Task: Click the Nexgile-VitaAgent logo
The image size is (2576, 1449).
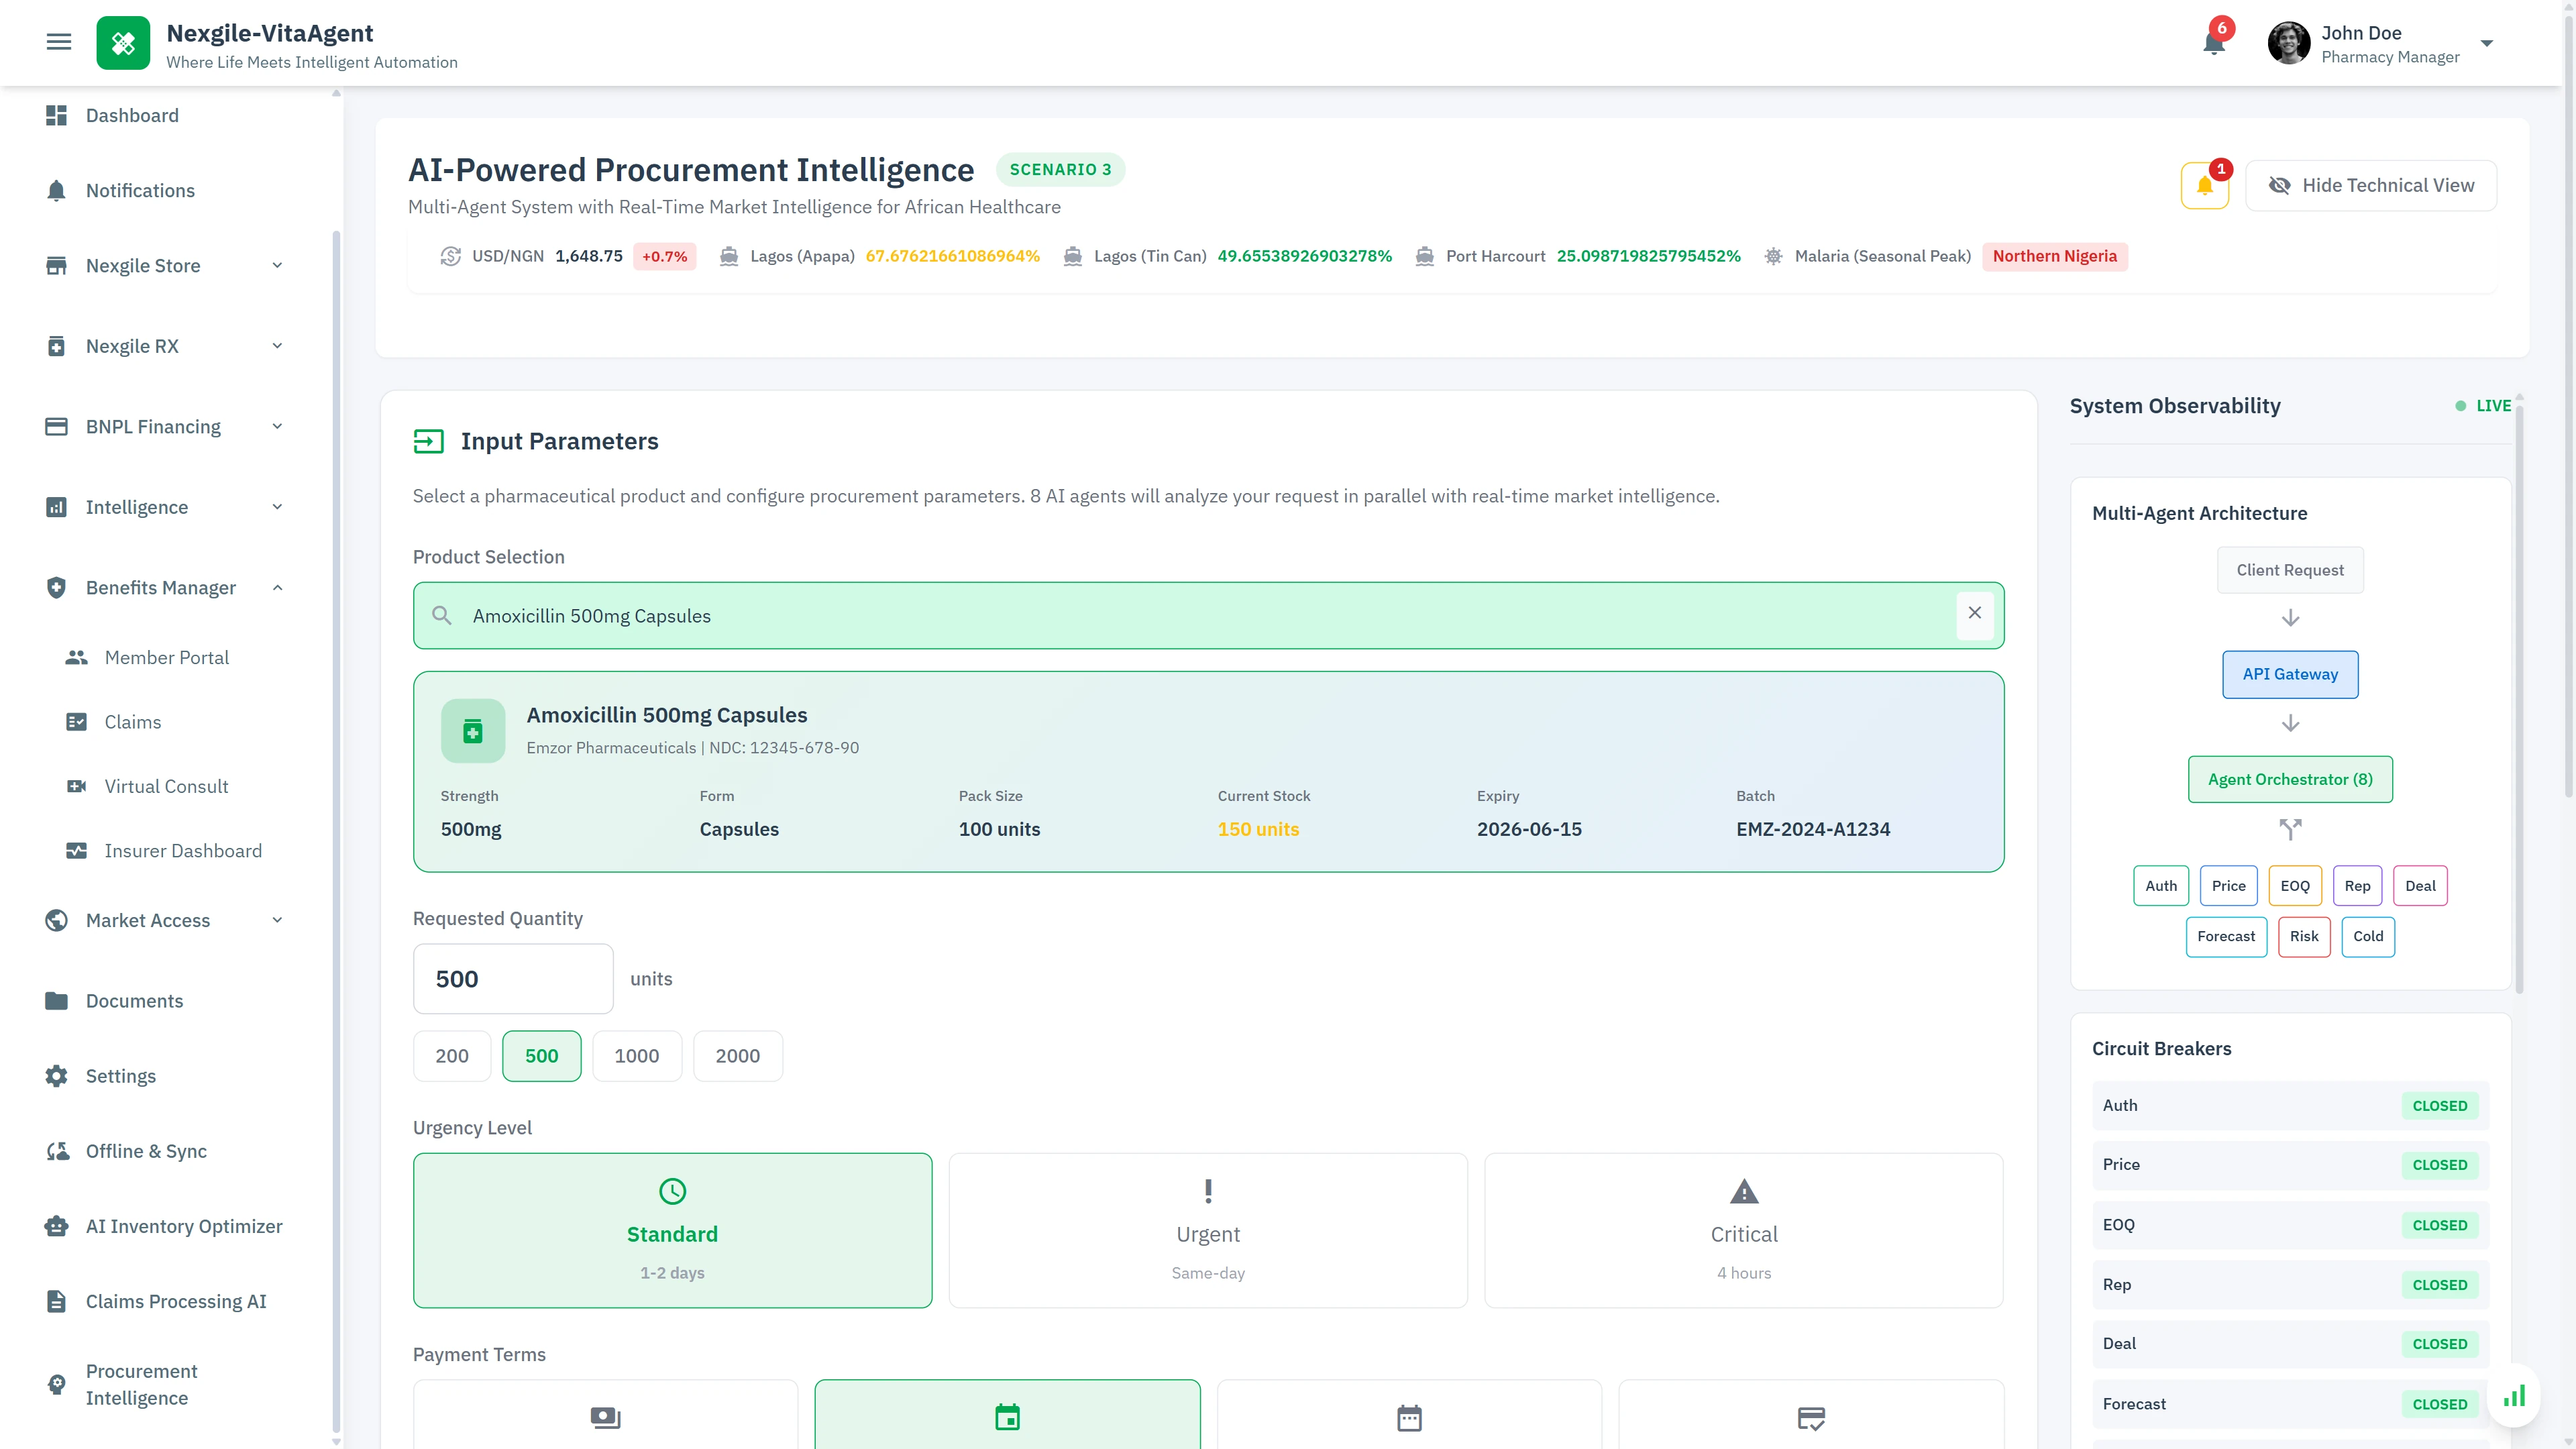Action: 123,43
